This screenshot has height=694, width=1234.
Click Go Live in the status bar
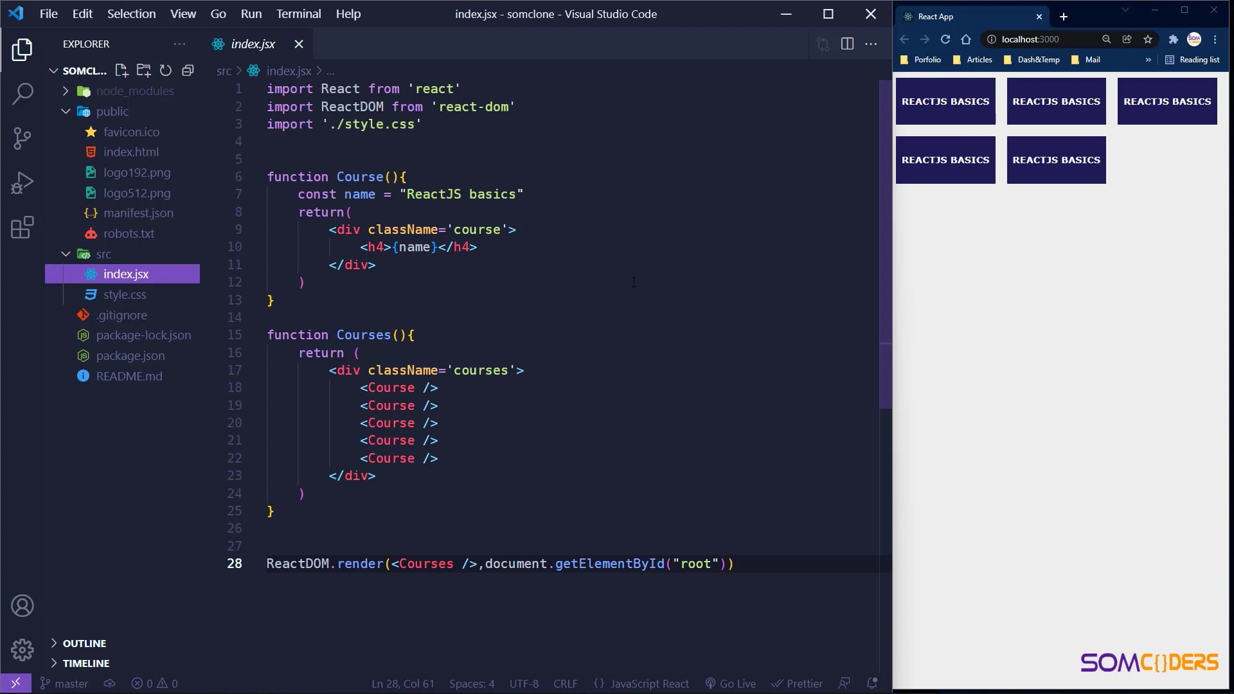[730, 683]
